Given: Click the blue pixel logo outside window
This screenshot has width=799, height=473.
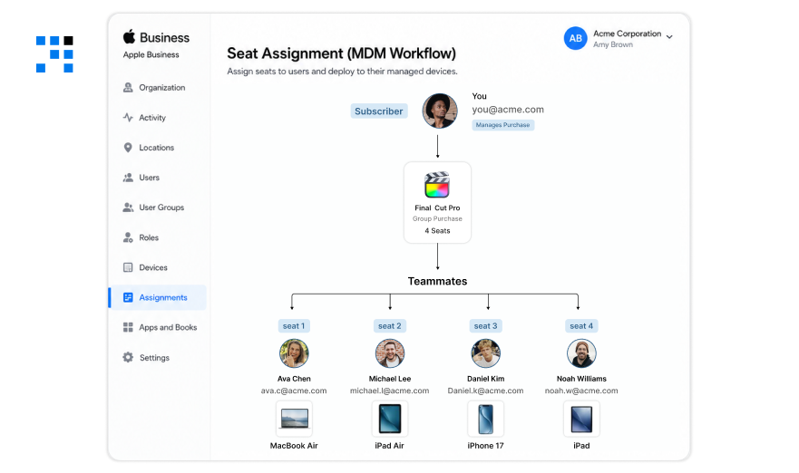Looking at the screenshot, I should (54, 54).
